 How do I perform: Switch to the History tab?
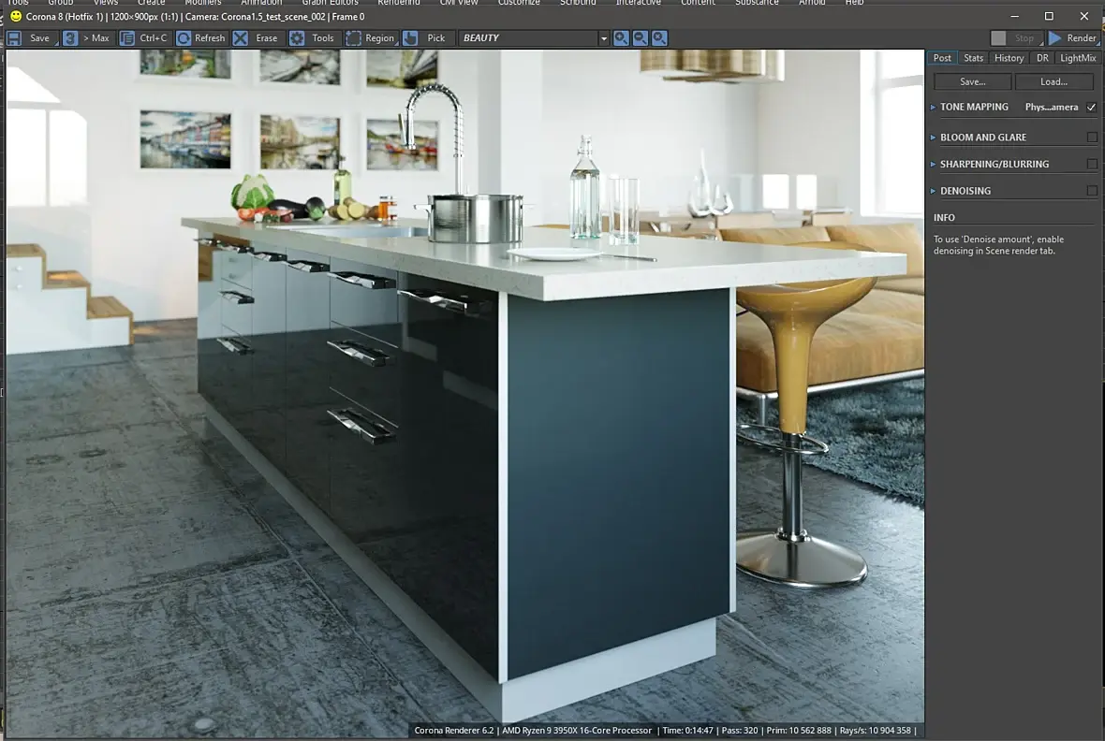(x=1009, y=58)
